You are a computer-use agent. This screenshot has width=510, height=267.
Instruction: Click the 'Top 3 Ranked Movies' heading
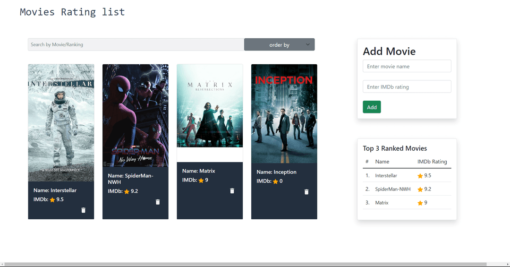[x=395, y=148]
